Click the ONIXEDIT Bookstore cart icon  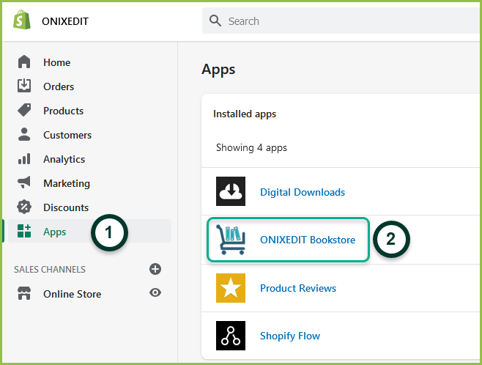231,240
